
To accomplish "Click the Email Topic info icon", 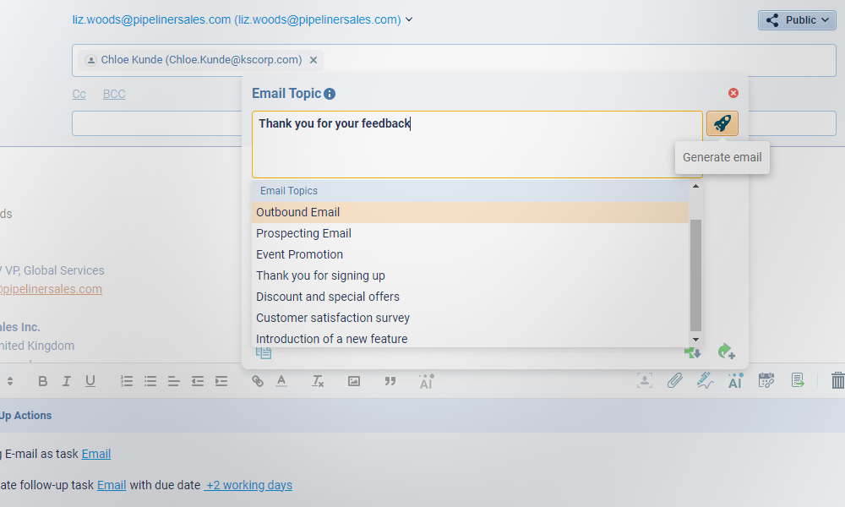I will (x=330, y=94).
